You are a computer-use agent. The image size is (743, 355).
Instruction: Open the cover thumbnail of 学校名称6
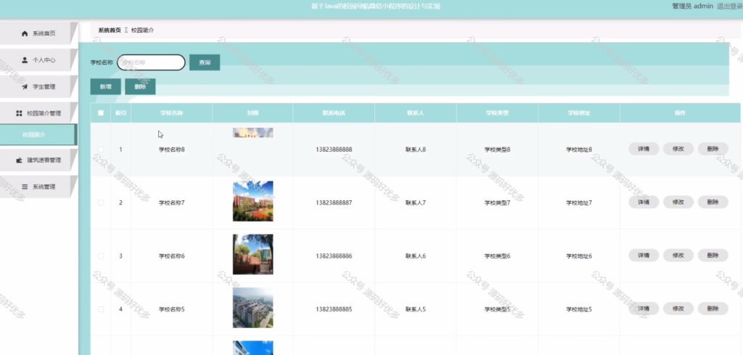253,254
